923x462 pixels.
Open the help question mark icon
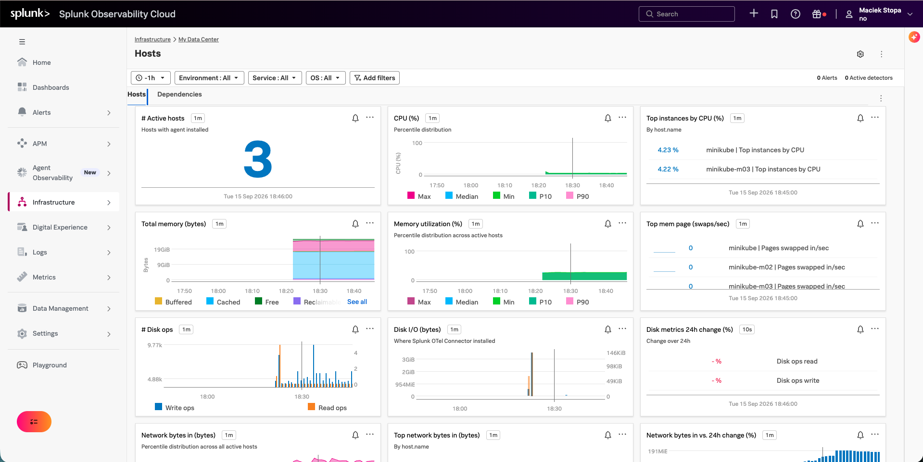pyautogui.click(x=796, y=14)
